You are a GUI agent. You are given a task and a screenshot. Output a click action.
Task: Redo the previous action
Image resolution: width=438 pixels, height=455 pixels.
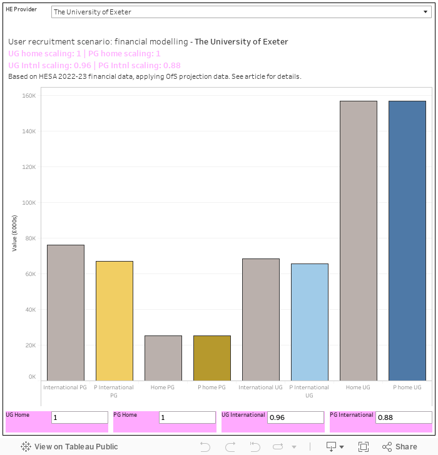228,447
